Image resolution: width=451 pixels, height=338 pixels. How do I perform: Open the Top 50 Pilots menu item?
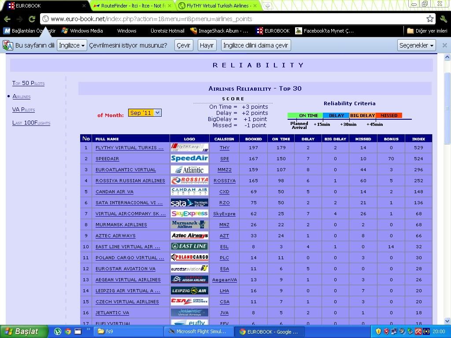28,83
